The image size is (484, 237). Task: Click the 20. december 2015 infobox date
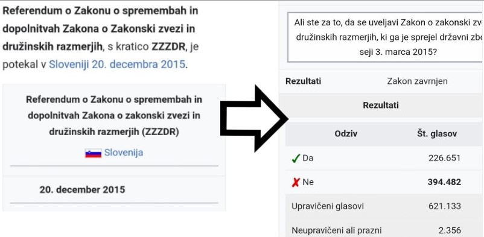point(82,189)
